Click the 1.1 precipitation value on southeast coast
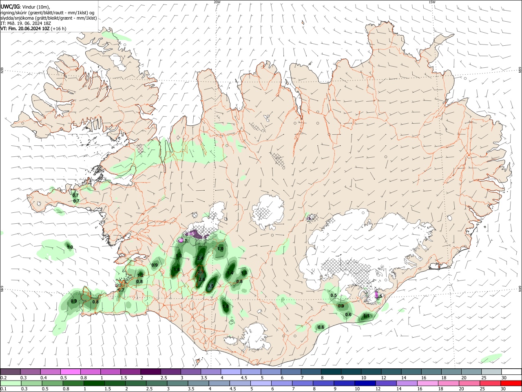Image resolution: width=522 pixels, height=392 pixels. click(x=366, y=316)
